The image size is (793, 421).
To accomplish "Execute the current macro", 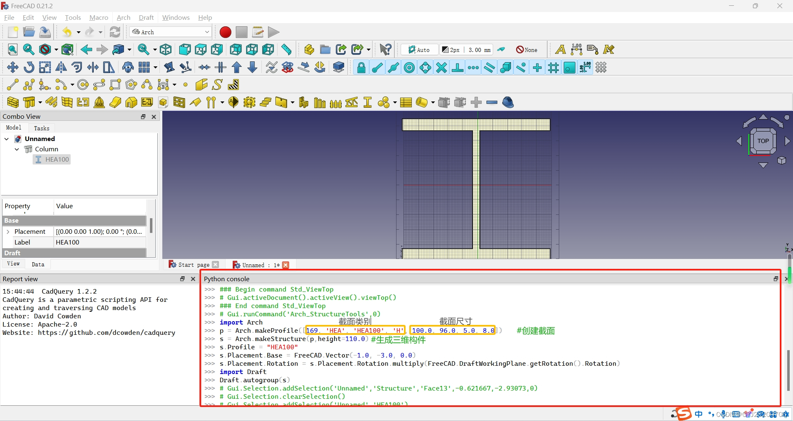I will [273, 32].
